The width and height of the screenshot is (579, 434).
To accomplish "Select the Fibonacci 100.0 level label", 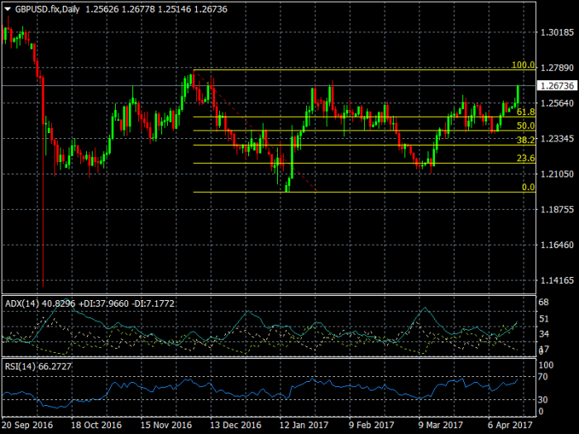I will point(523,65).
